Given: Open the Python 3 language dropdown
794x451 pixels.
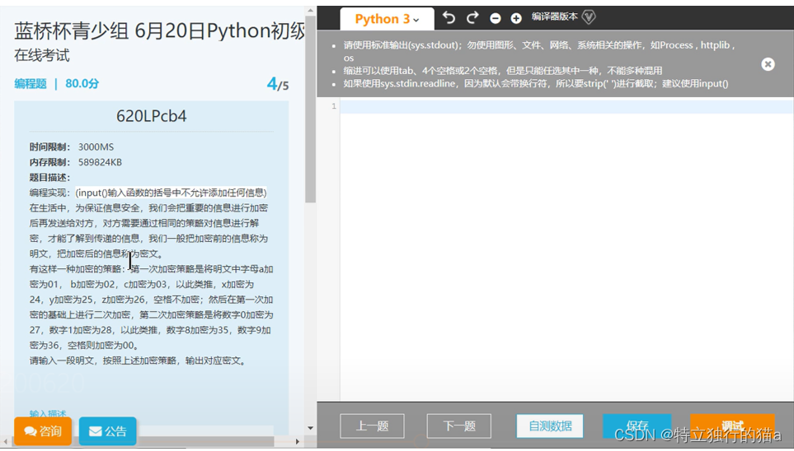Looking at the screenshot, I should [x=387, y=19].
